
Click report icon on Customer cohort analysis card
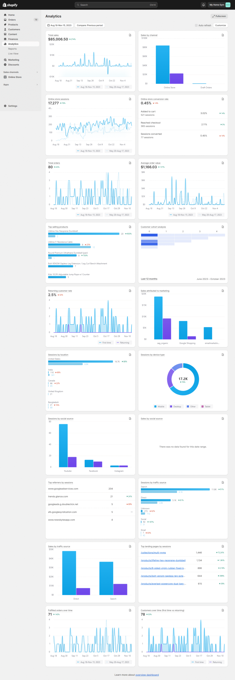(x=223, y=227)
